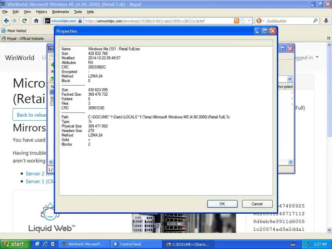The image size is (332, 249).
Task: Open the Most Visited bookmarks folder
Action: [14, 31]
